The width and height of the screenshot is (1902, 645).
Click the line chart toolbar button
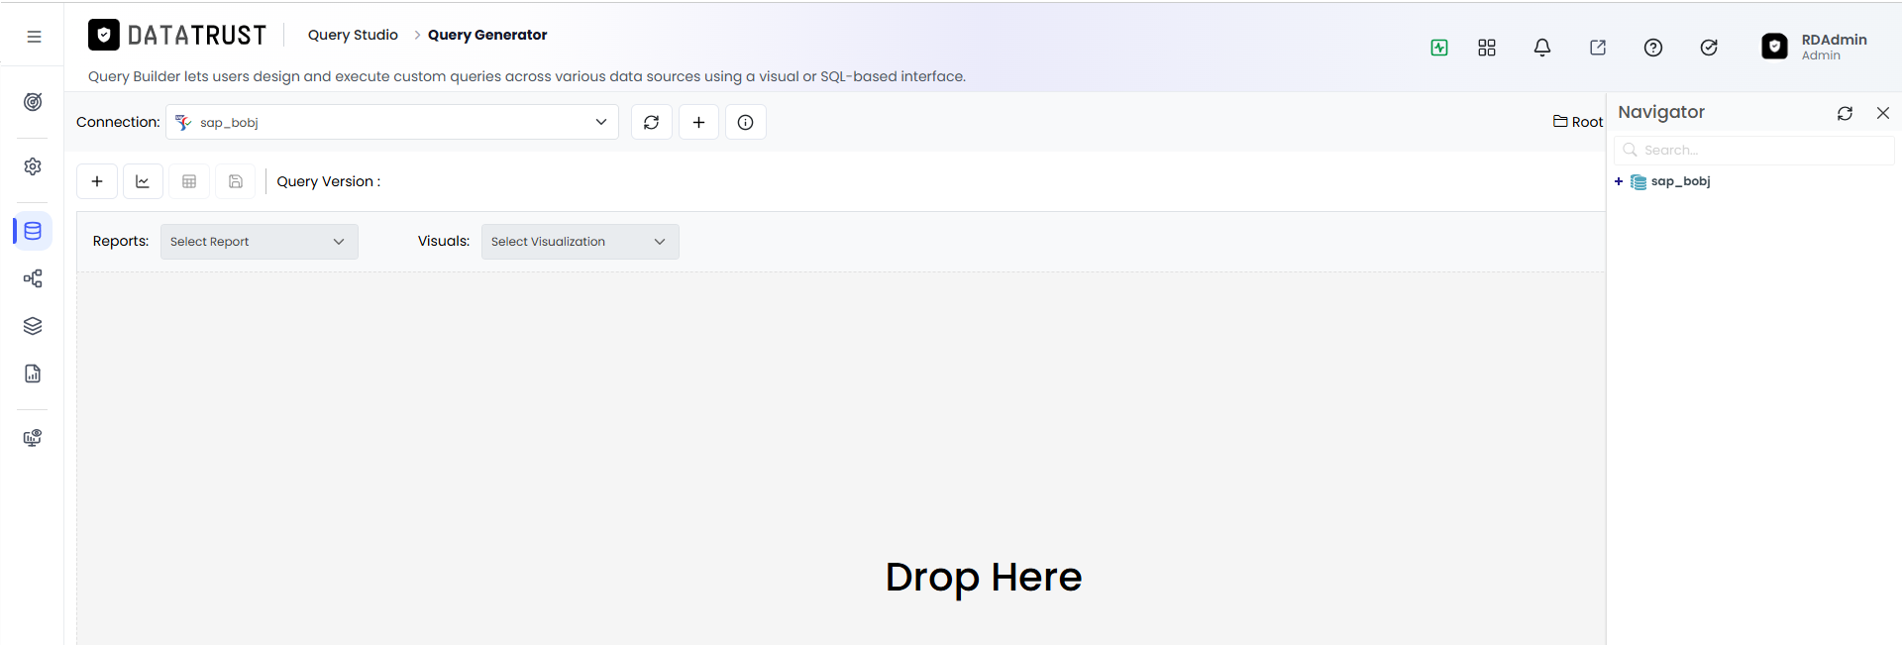click(x=143, y=181)
